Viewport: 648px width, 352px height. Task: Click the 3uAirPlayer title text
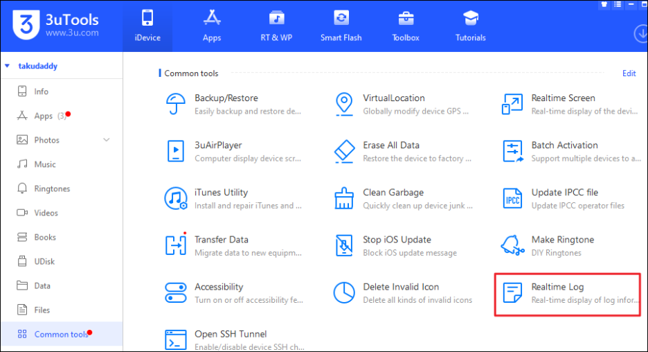click(x=218, y=146)
